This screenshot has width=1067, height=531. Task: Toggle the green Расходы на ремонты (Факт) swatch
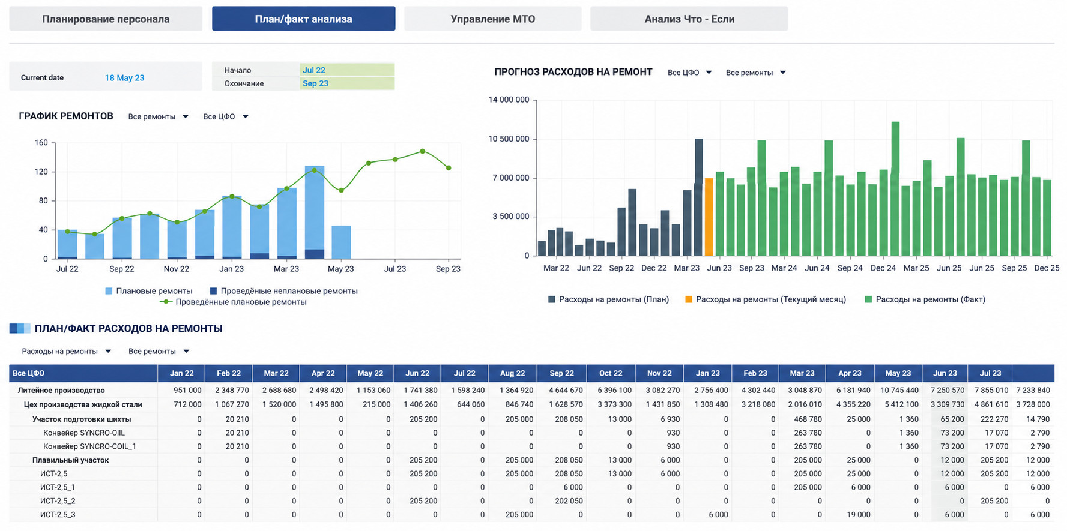tap(868, 299)
